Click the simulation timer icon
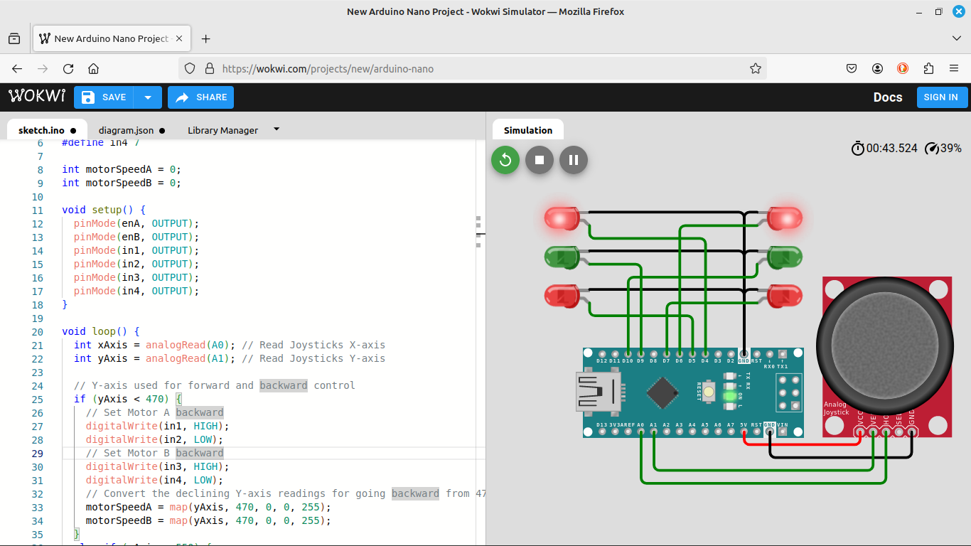This screenshot has width=971, height=546. [858, 148]
